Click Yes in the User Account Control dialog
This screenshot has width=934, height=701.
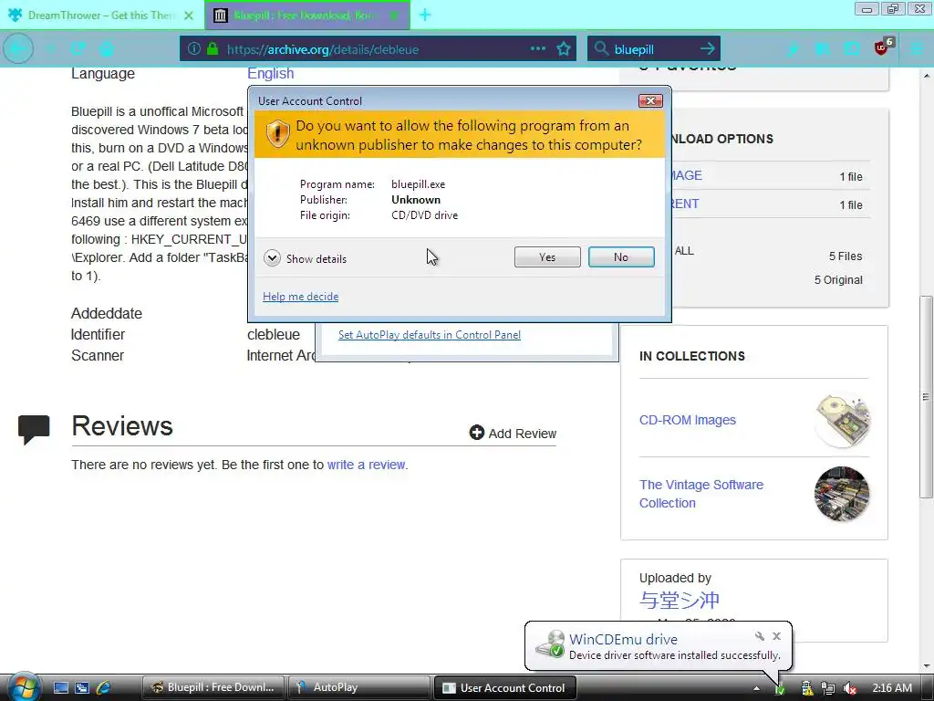pyautogui.click(x=547, y=256)
